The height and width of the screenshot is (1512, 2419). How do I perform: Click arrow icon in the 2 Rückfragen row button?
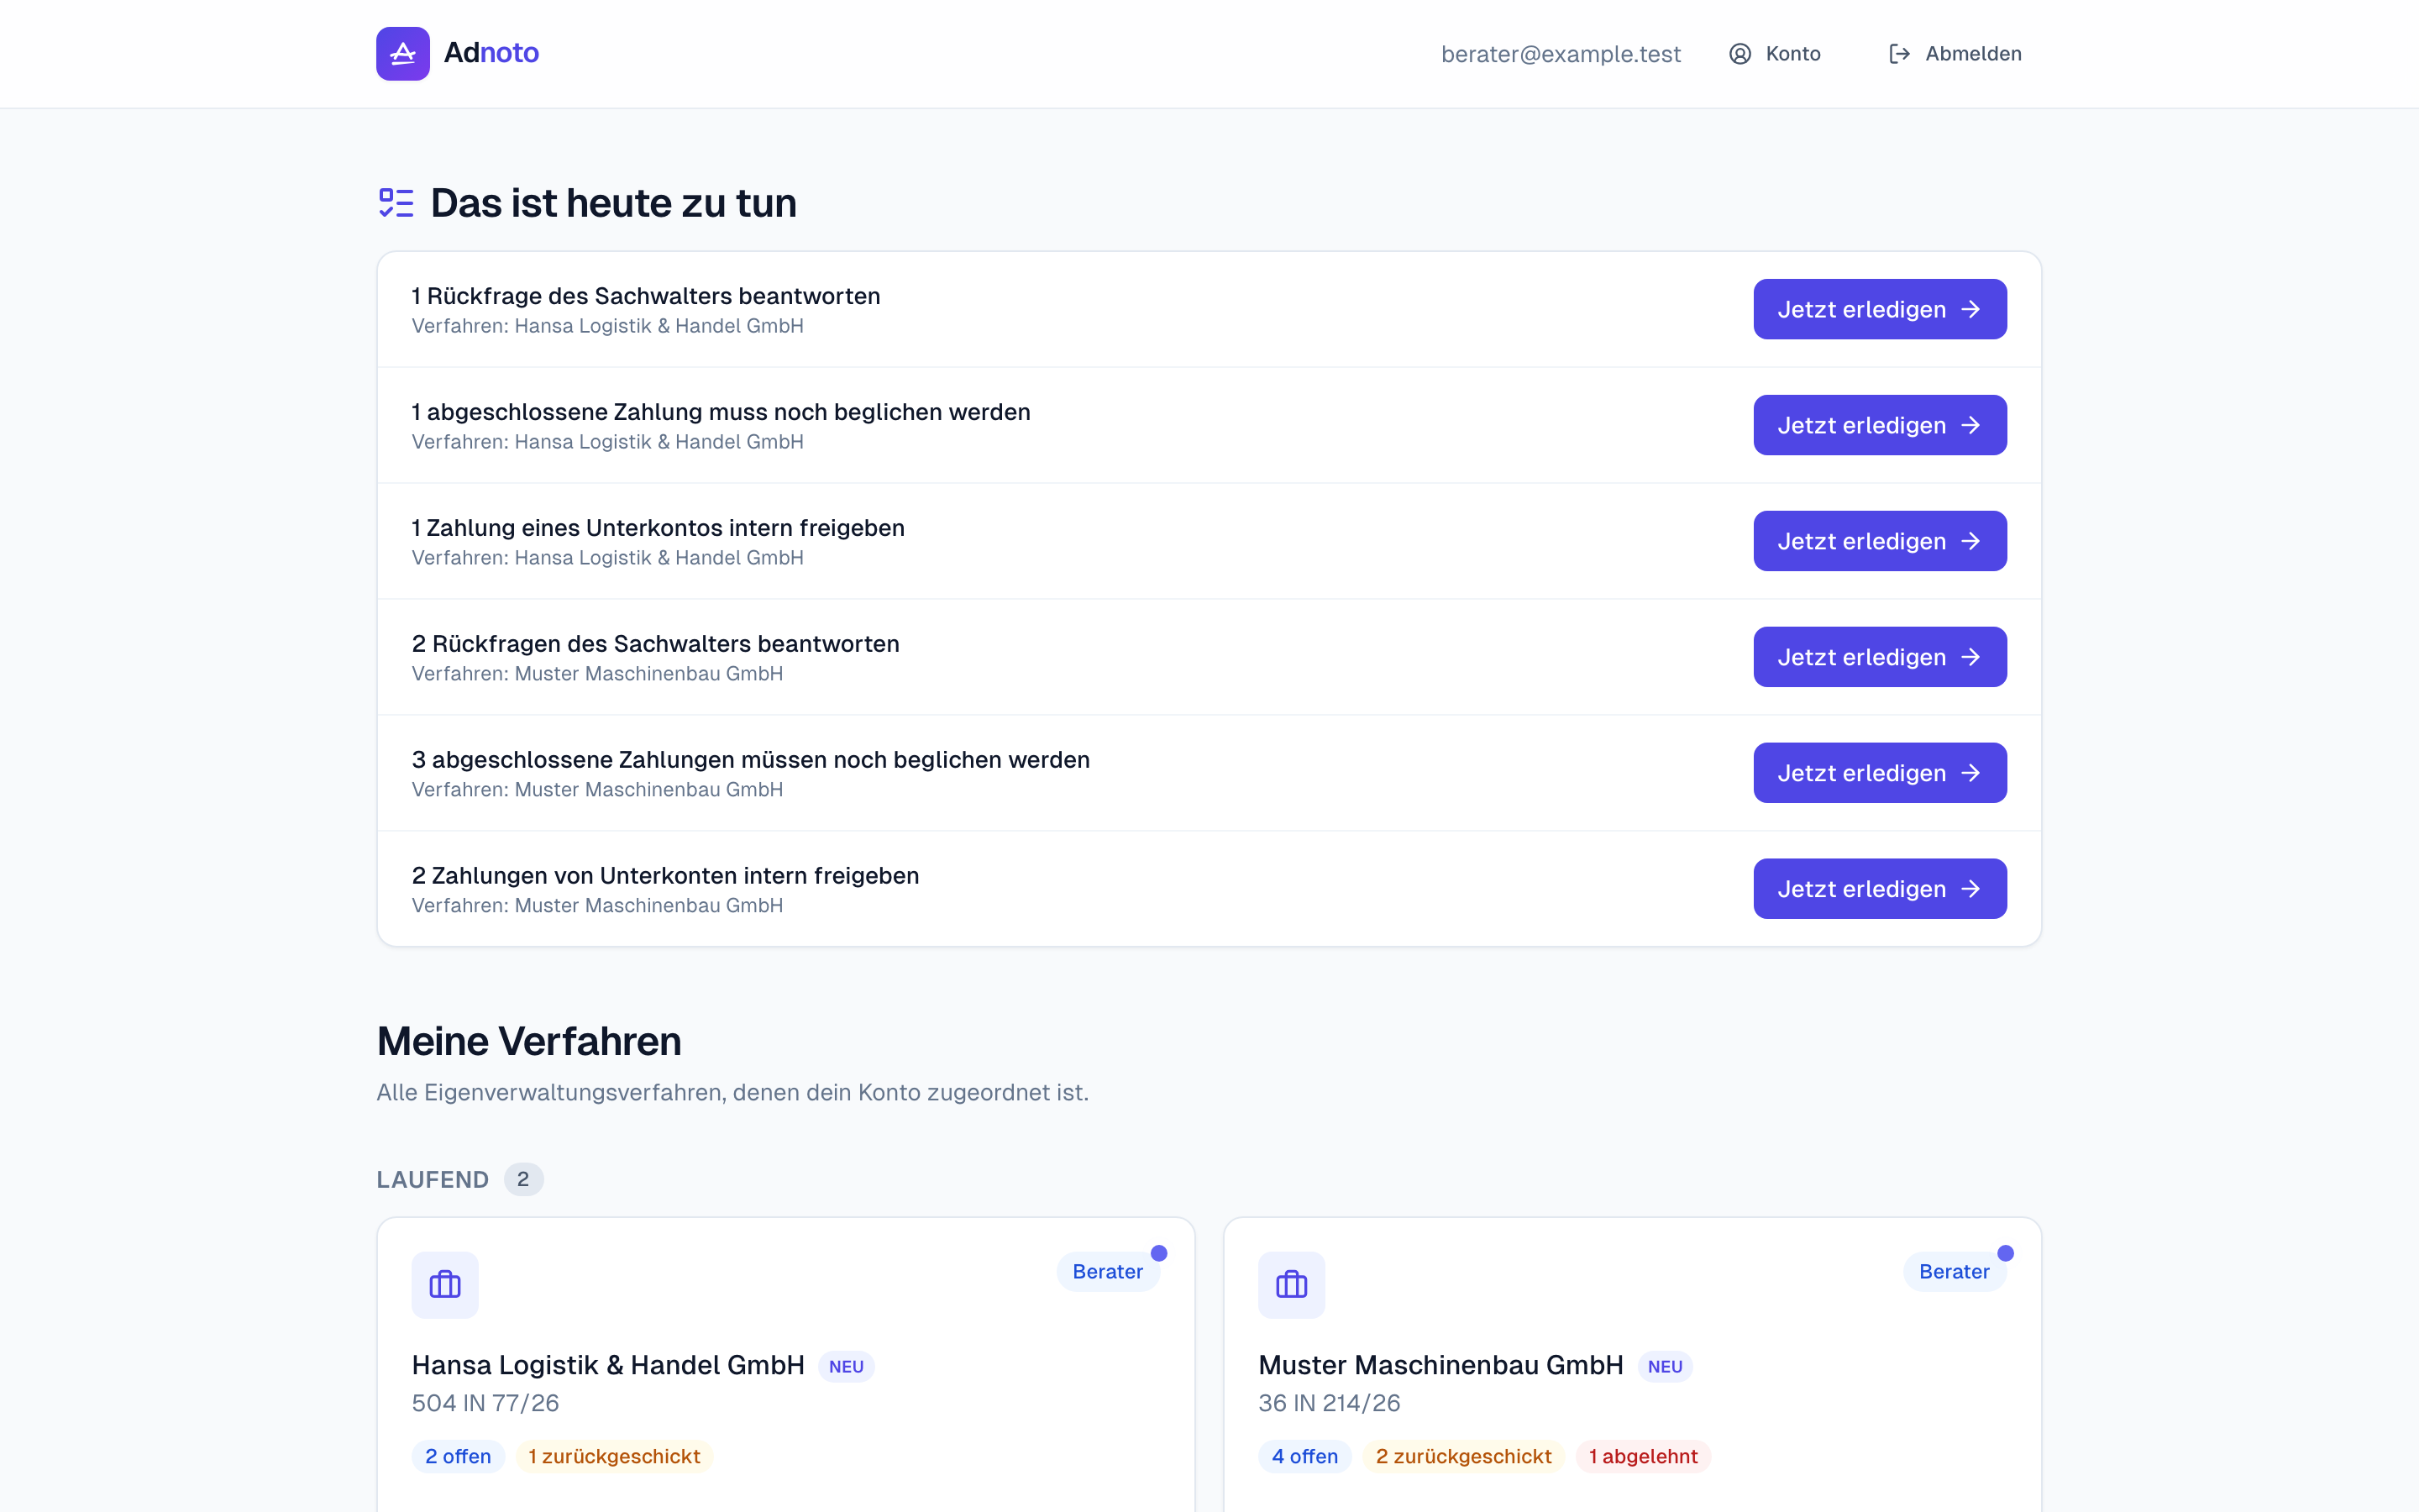click(x=1970, y=657)
